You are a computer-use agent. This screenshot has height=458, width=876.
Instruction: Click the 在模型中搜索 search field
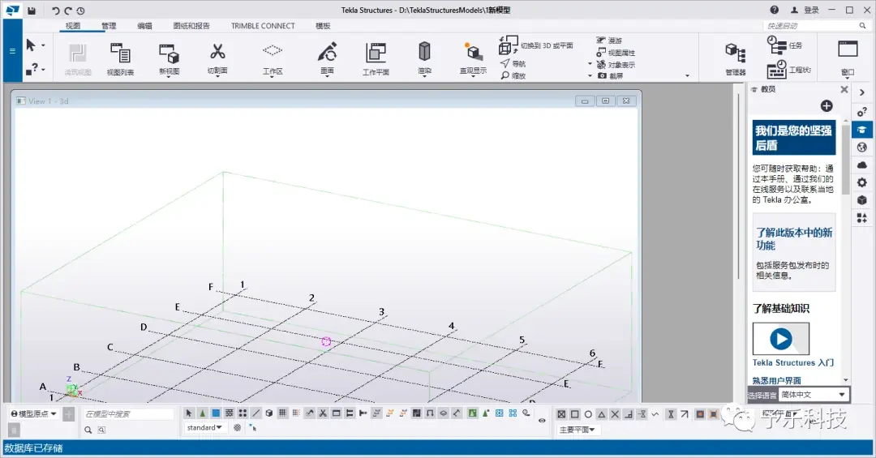pyautogui.click(x=128, y=414)
